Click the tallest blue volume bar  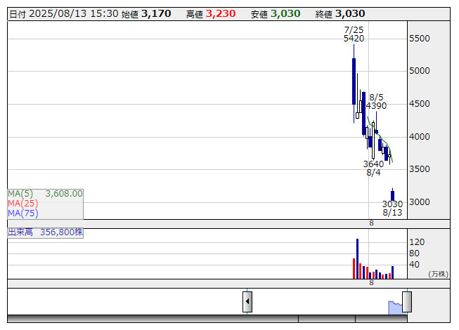coord(357,258)
